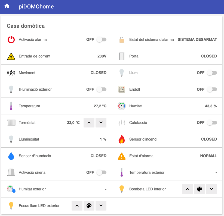
Task: Click the flame icon for Sensor d'incendi
Action: (122, 139)
